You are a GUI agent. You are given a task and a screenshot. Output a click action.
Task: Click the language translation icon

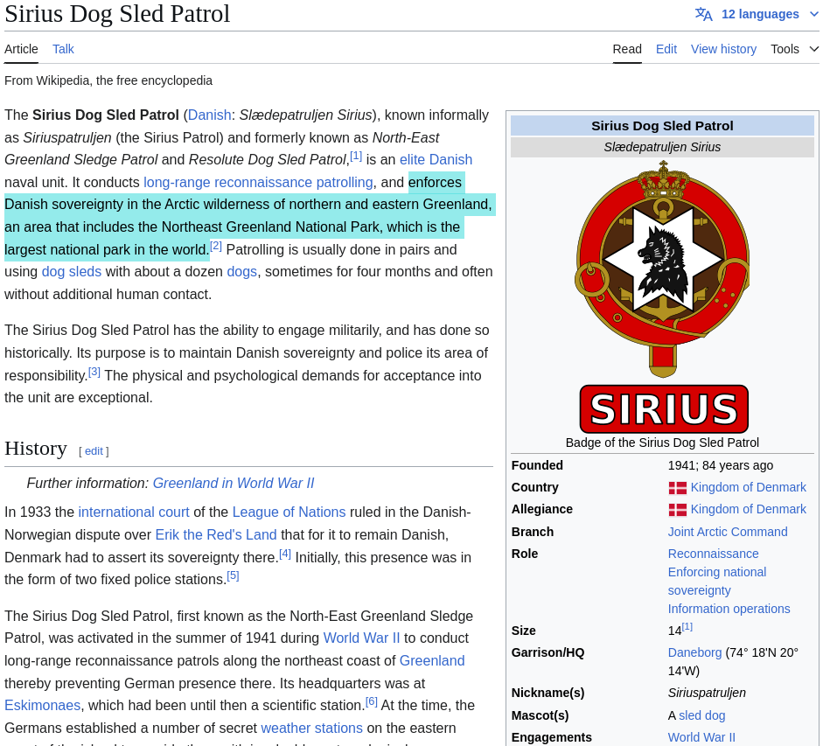click(x=703, y=14)
